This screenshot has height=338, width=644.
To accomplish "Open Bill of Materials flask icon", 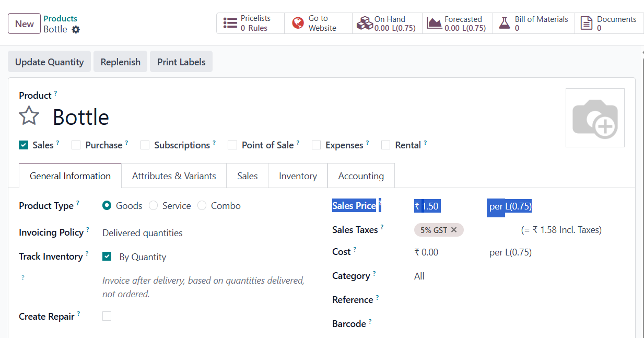I will pyautogui.click(x=504, y=24).
